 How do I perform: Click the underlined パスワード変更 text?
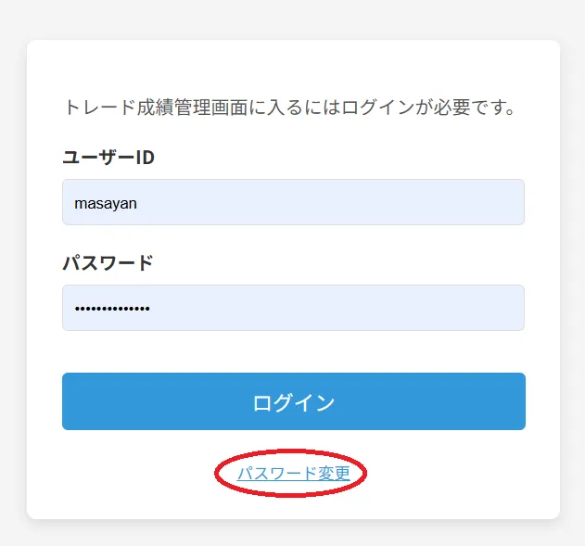293,474
